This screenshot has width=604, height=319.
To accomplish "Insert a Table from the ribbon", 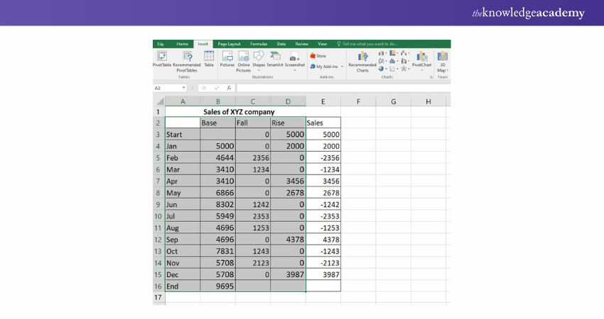I will [x=209, y=58].
